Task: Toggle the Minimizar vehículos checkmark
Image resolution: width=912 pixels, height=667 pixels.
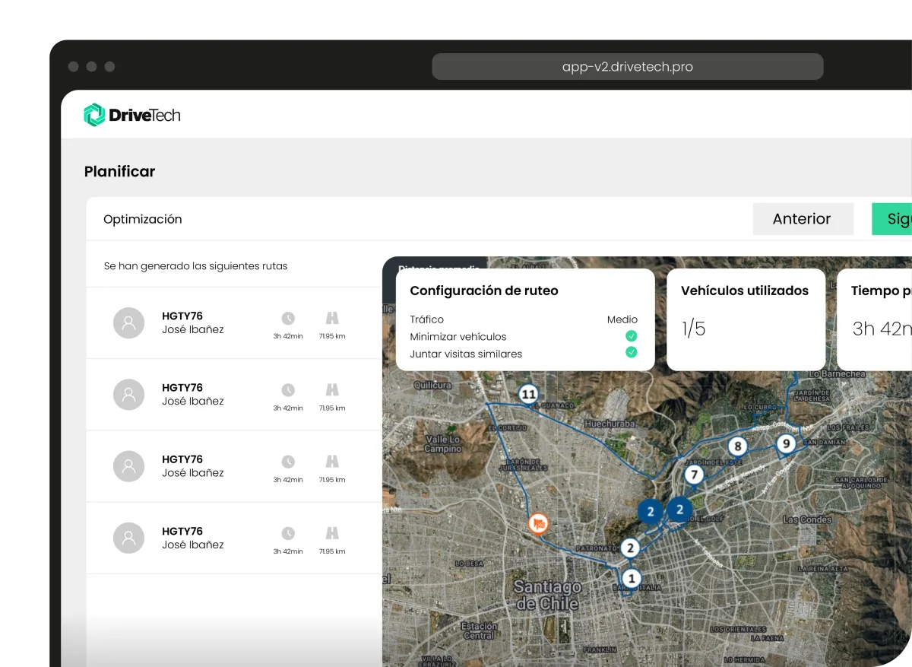Action: [631, 336]
